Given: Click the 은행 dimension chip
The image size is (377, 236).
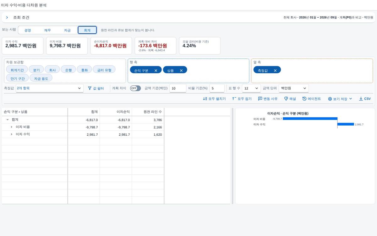Looking at the screenshot, I should 68,70.
